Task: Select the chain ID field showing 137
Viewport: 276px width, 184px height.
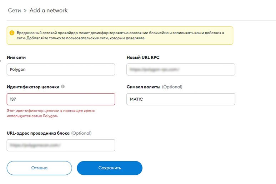Action: coord(61,99)
